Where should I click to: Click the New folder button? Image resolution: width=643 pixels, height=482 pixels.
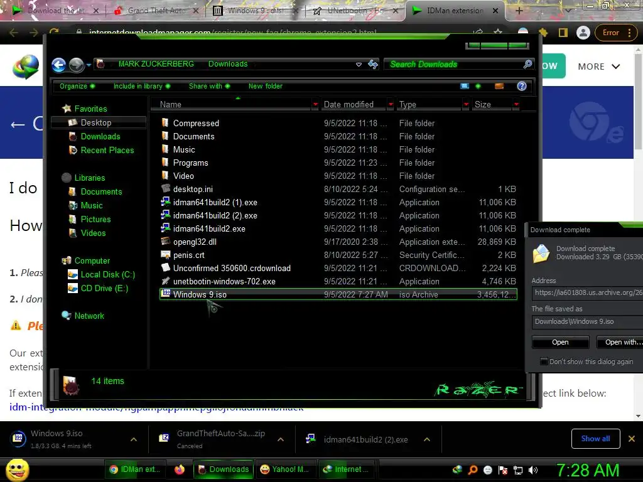click(x=266, y=86)
